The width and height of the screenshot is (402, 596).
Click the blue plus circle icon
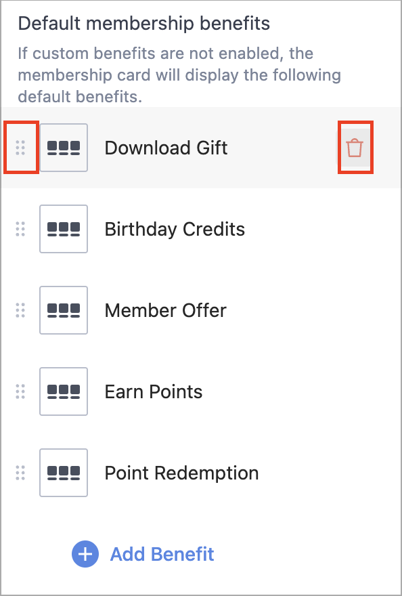pos(85,554)
